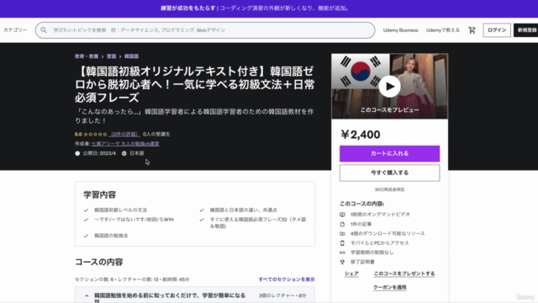Click 今すぐ購入する button

point(389,173)
